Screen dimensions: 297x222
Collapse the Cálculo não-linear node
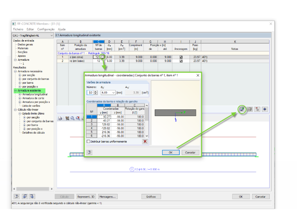tap(15, 110)
